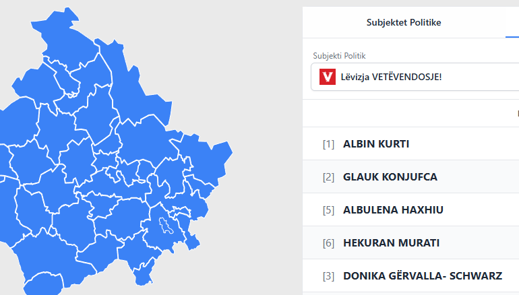Open the Subjekti Politik party dropdown
Viewport: 519px width, 295px height.
415,77
